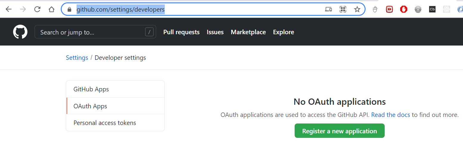The width and height of the screenshot is (463, 147).
Task: Open GitHub Apps in sidebar
Action: [x=91, y=89]
